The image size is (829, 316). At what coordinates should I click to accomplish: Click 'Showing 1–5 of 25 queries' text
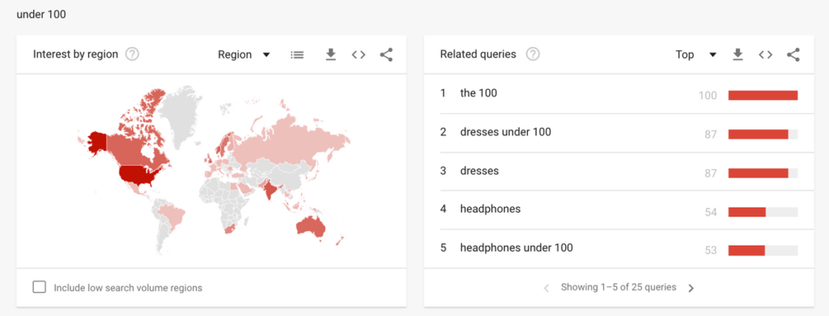point(619,288)
